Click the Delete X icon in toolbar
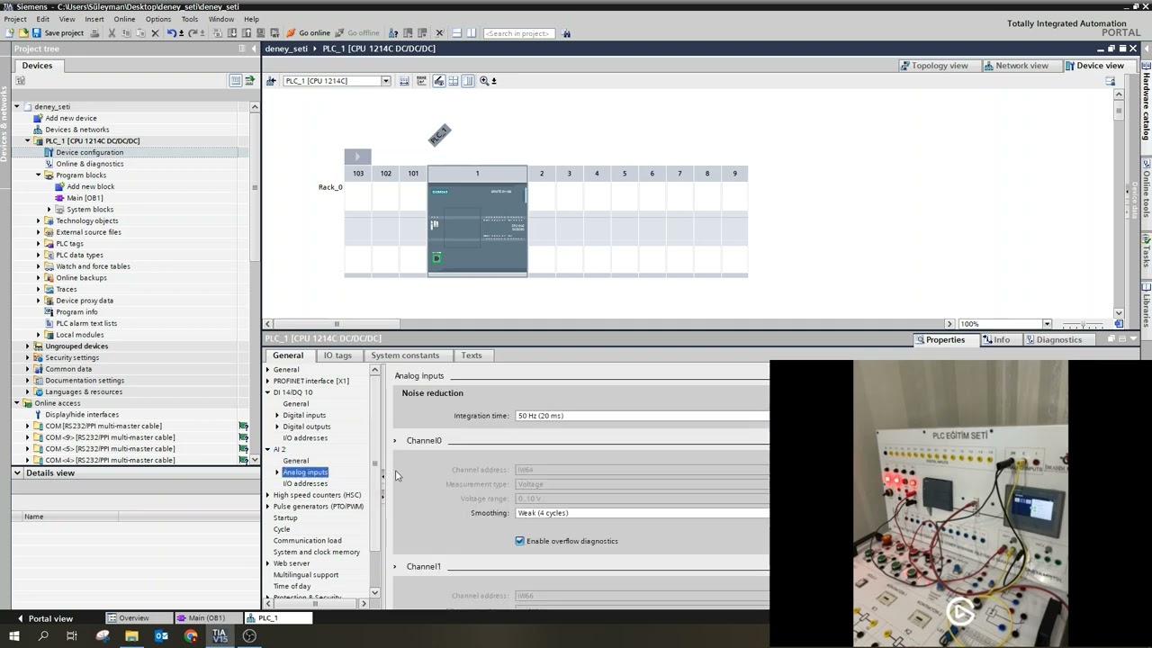Viewport: 1152px width, 648px height. pos(155,33)
